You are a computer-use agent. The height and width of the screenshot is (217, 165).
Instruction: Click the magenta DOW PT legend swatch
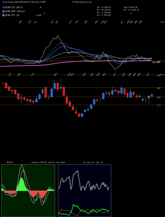tap(4, 15)
